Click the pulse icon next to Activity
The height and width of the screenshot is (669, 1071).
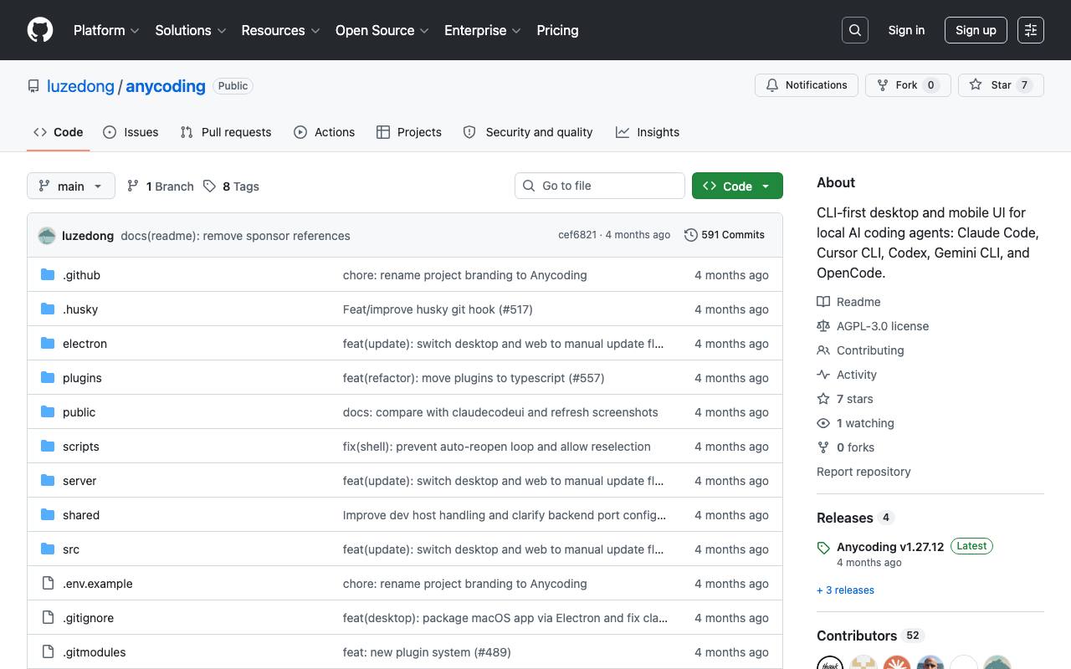click(x=823, y=375)
